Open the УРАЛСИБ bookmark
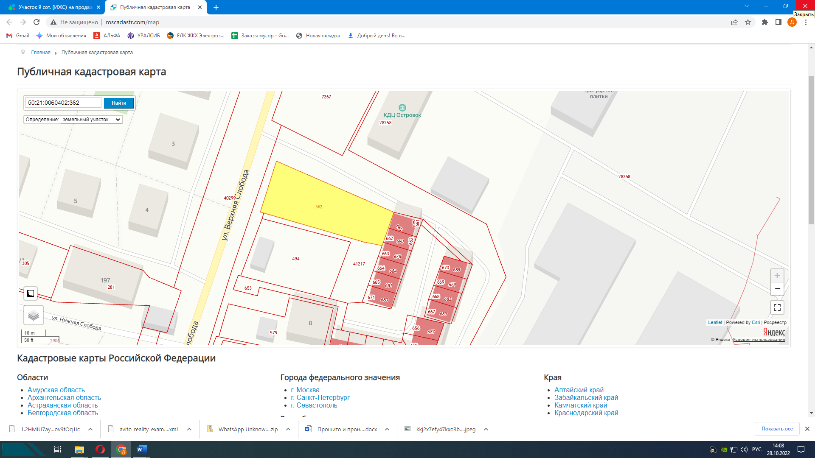 pyautogui.click(x=143, y=36)
